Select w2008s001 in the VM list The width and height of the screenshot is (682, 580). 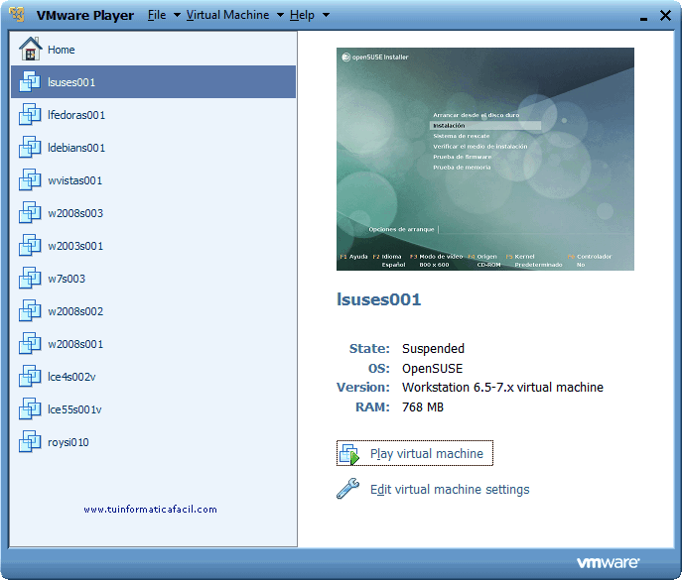(153, 344)
